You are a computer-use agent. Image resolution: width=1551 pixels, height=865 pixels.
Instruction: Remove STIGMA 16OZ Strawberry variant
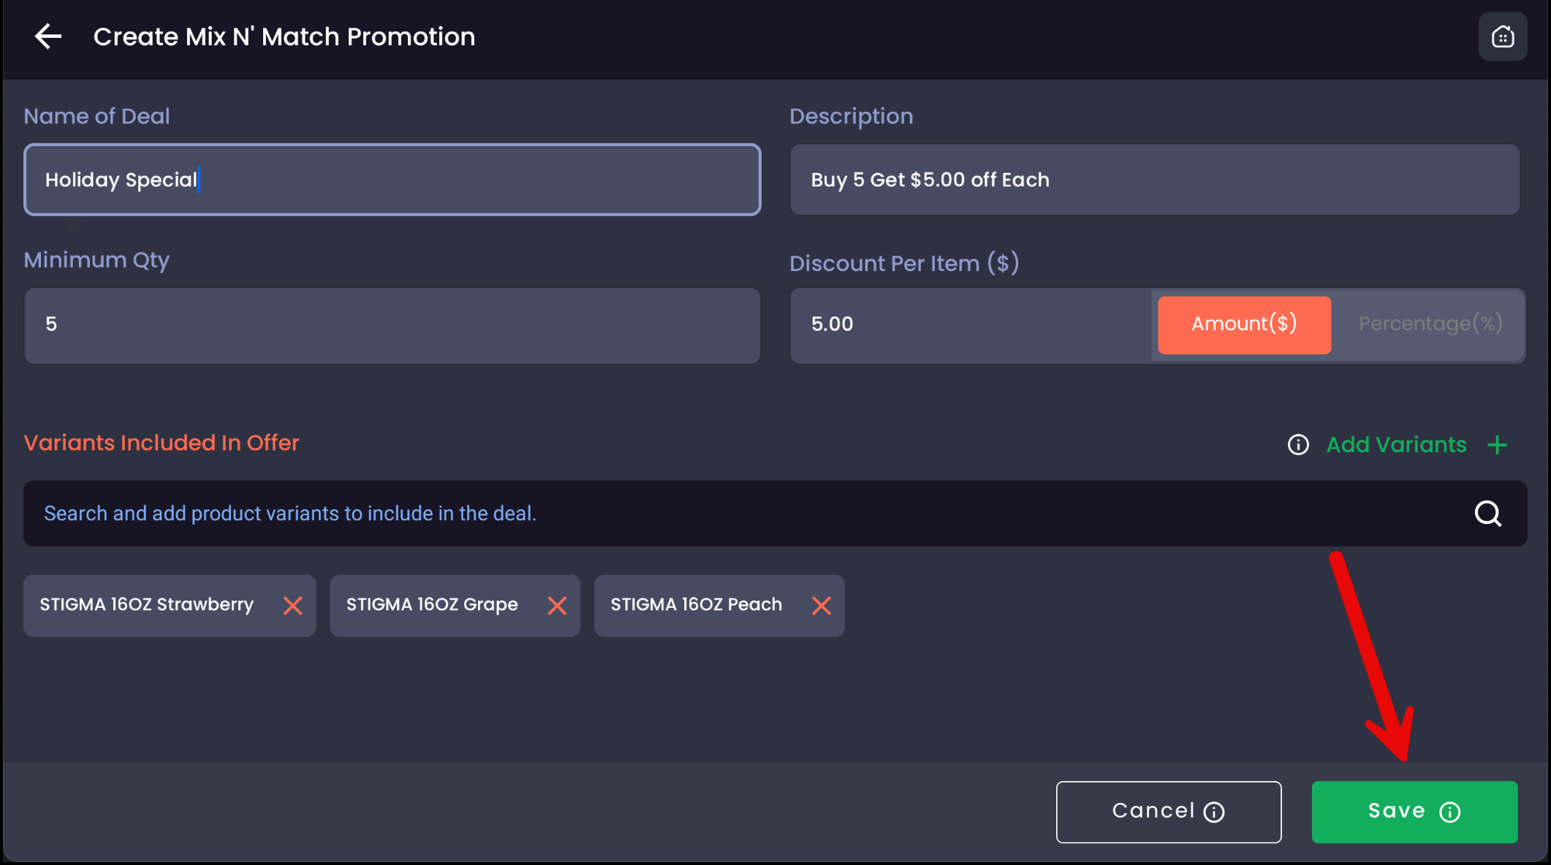coord(293,606)
